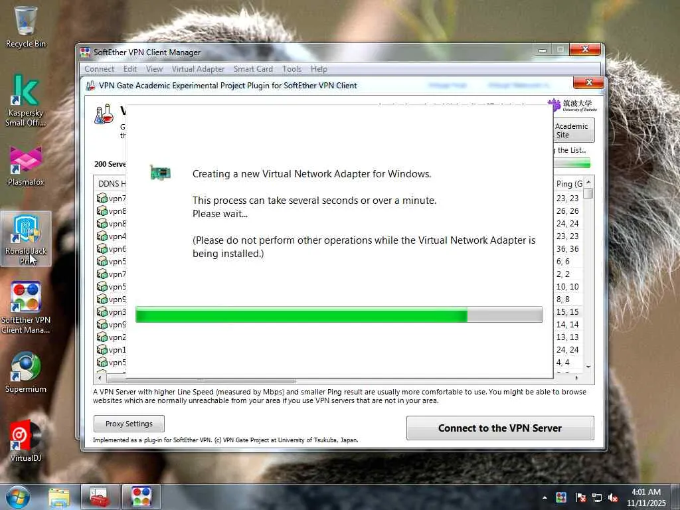
Task: Select the server row with ping 6, 6
Action: [568, 262]
